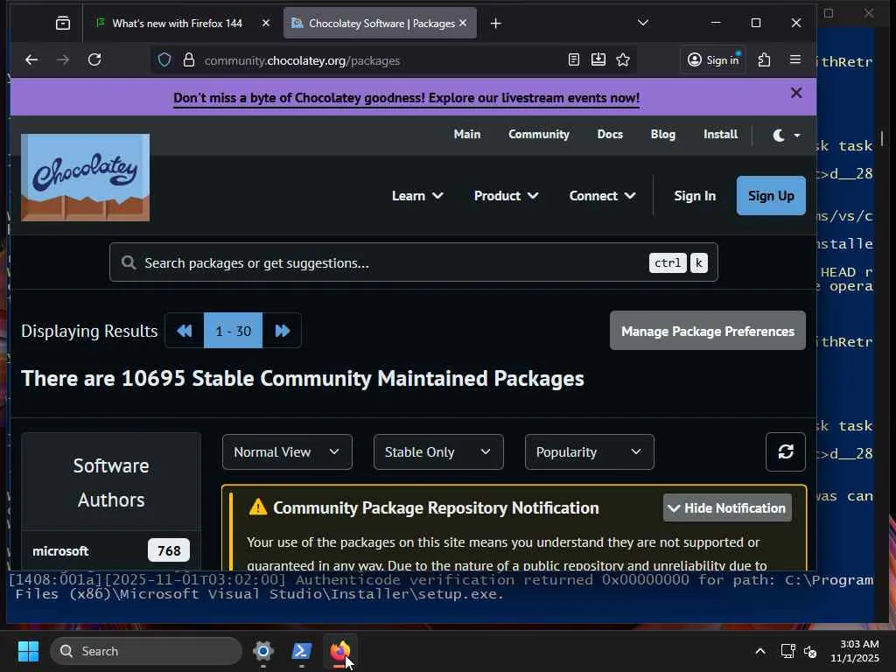The image size is (896, 672).
Task: Close the Chocolatey Packages tab
Action: pyautogui.click(x=463, y=23)
